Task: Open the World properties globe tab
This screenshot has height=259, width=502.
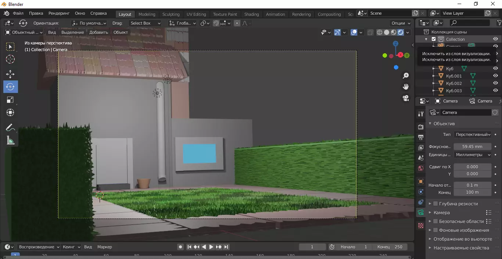Action: tap(421, 168)
